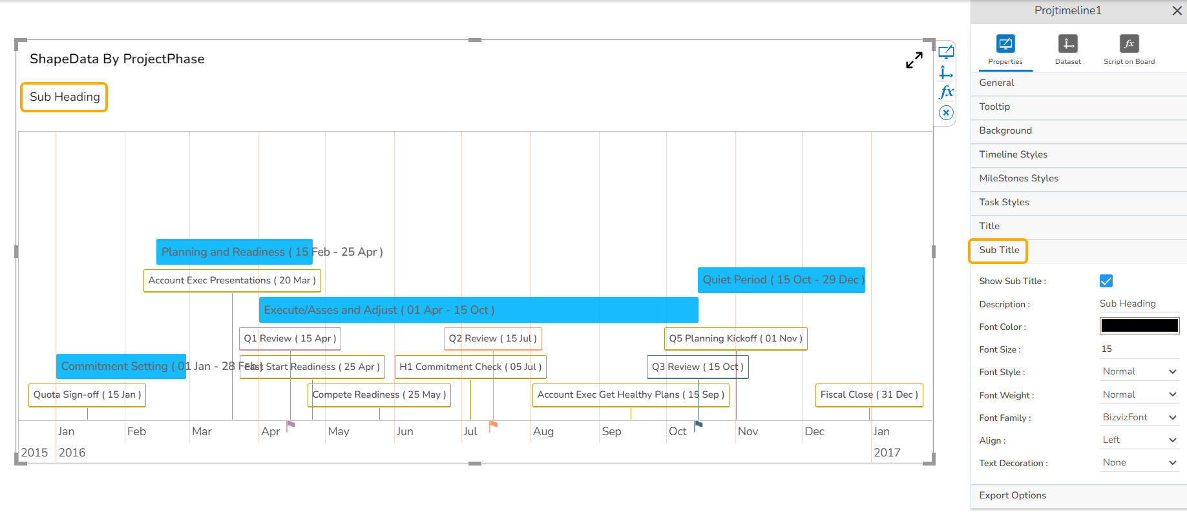Click the Q2 Review milestone box

click(493, 339)
